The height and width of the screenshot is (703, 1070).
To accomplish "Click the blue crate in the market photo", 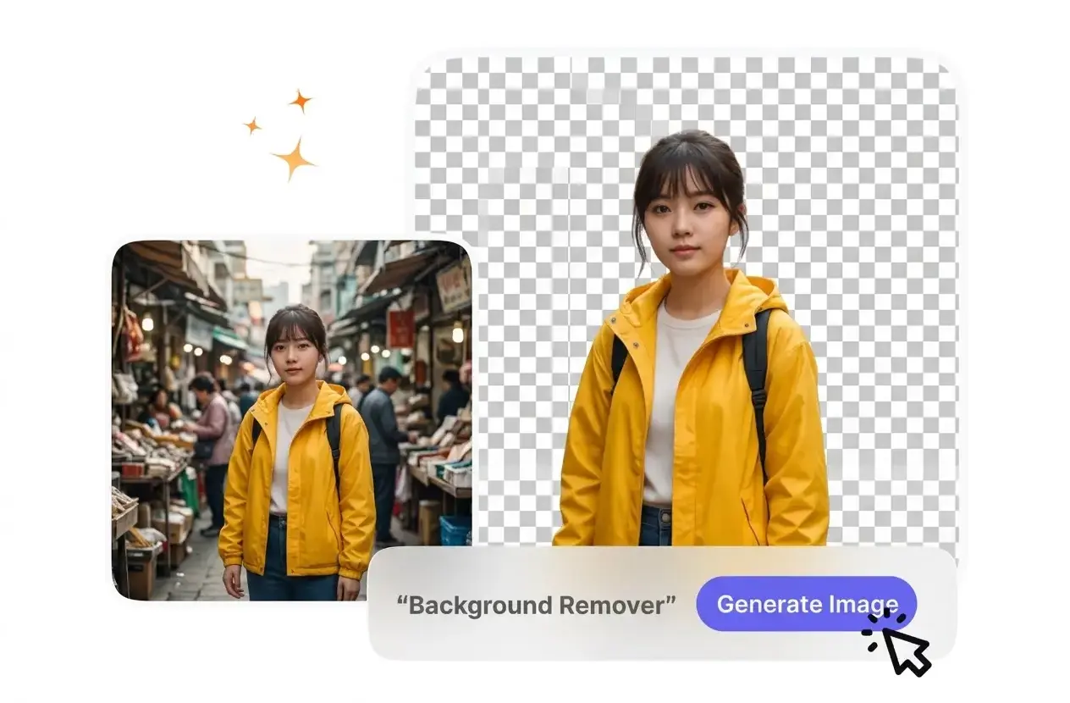I will click(x=455, y=530).
